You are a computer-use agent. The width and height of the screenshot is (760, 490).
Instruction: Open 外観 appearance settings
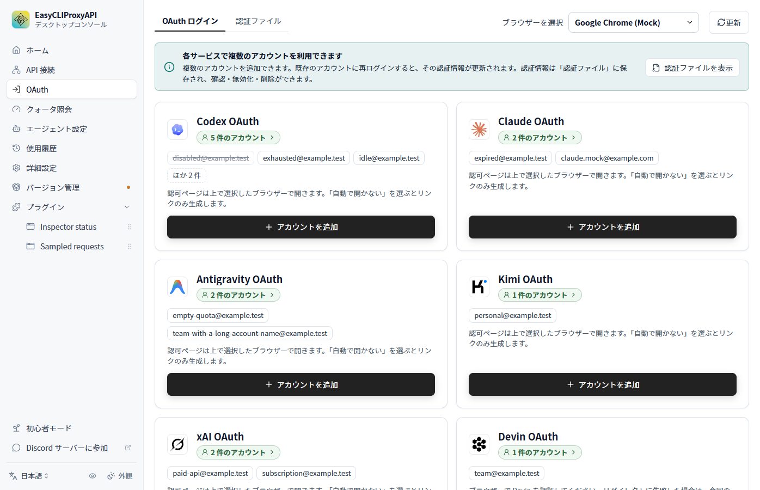click(x=120, y=476)
